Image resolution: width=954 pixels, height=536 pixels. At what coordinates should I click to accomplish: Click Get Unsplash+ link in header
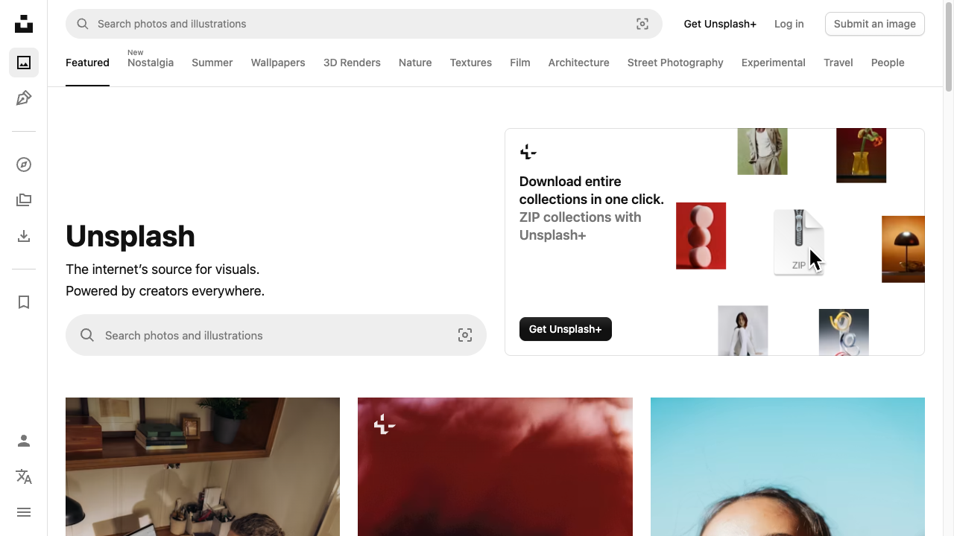pyautogui.click(x=720, y=24)
